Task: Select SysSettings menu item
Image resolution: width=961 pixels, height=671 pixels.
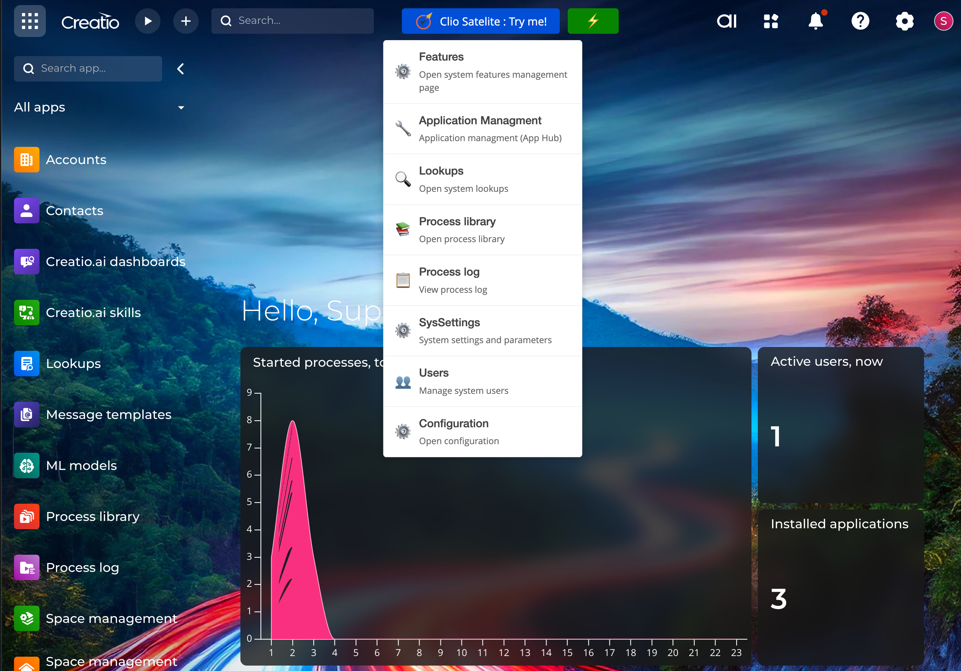Action: point(483,331)
